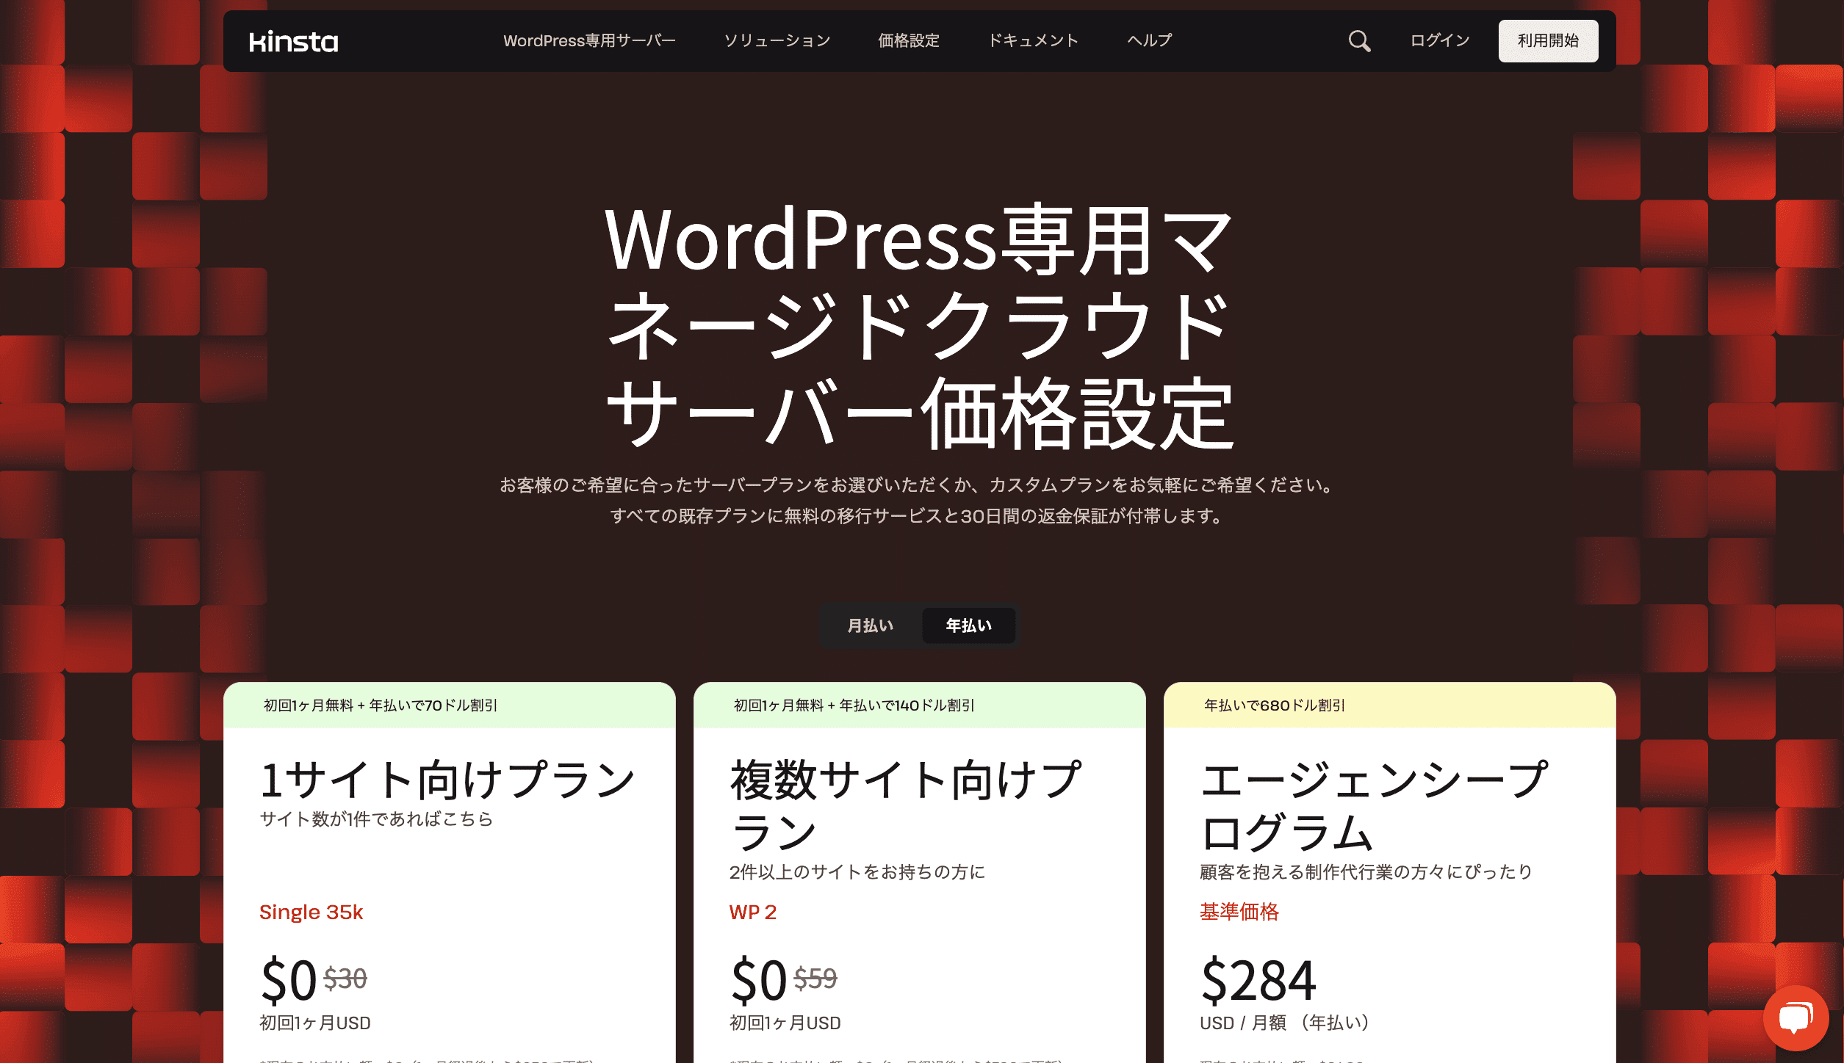Click Single 35k plan label
Viewport: 1844px width, 1063px height.
click(x=311, y=912)
